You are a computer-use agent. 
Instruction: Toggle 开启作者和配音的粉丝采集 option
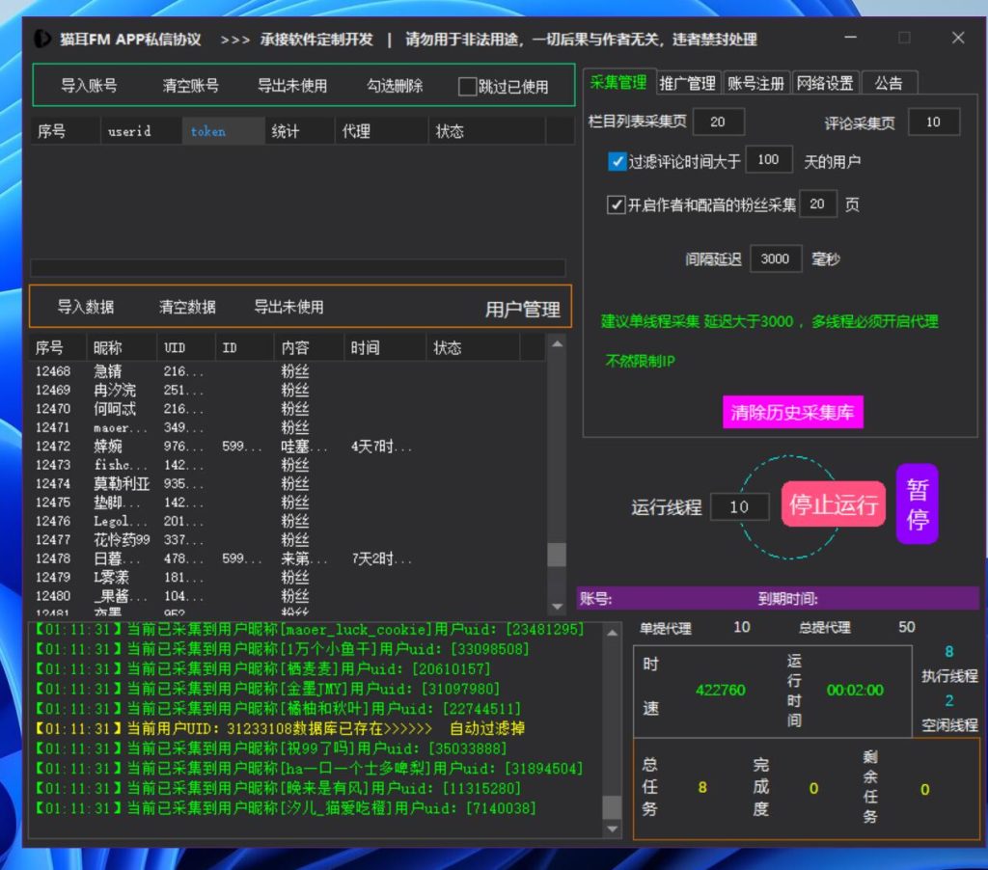[x=617, y=204]
